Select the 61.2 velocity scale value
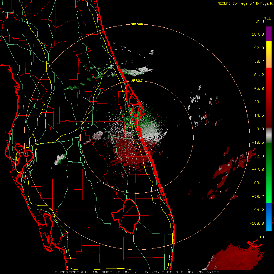Screen dimensions: 274x274 [259, 75]
